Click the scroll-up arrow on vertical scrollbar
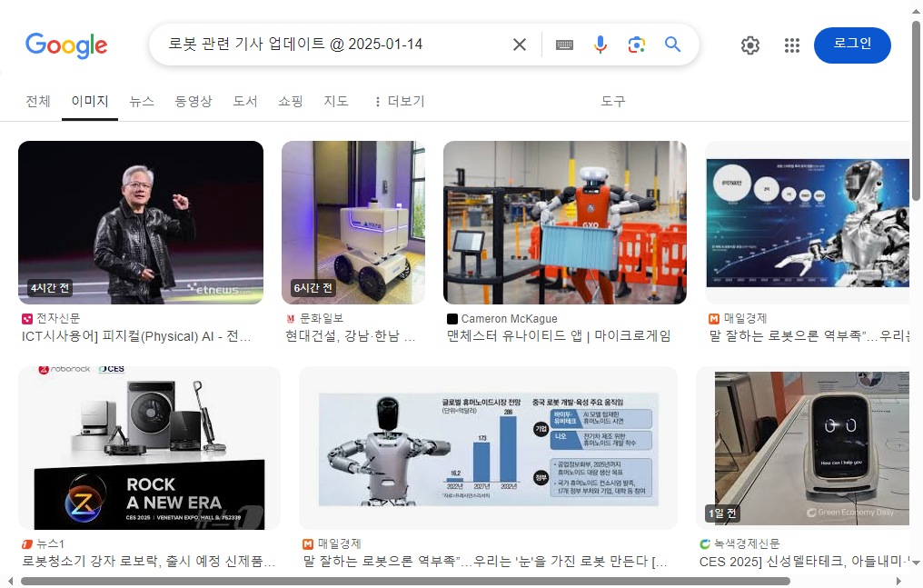Screen dimensions: 923x588 [916, 13]
